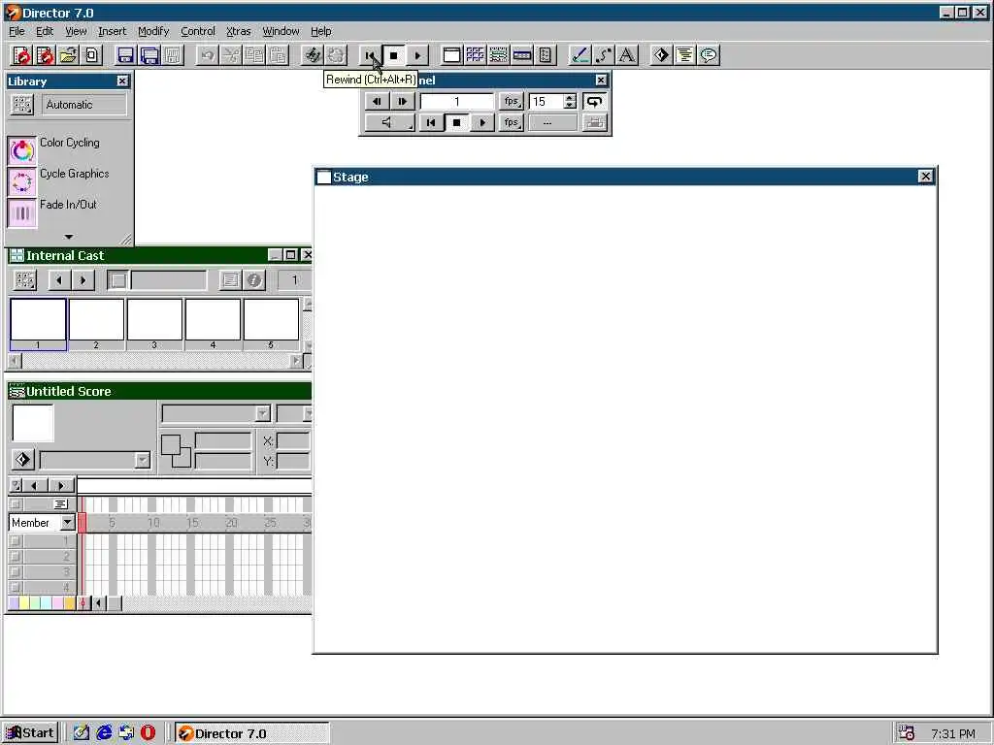Open the Xtras menu
This screenshot has width=994, height=745.
point(239,31)
